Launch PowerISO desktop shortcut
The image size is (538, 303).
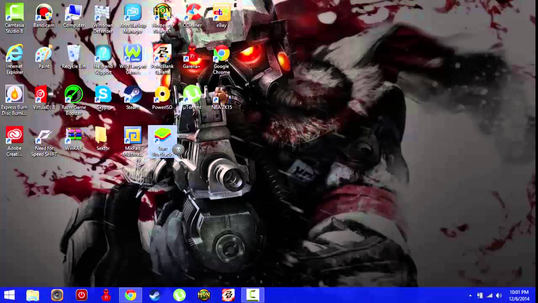[x=162, y=98]
